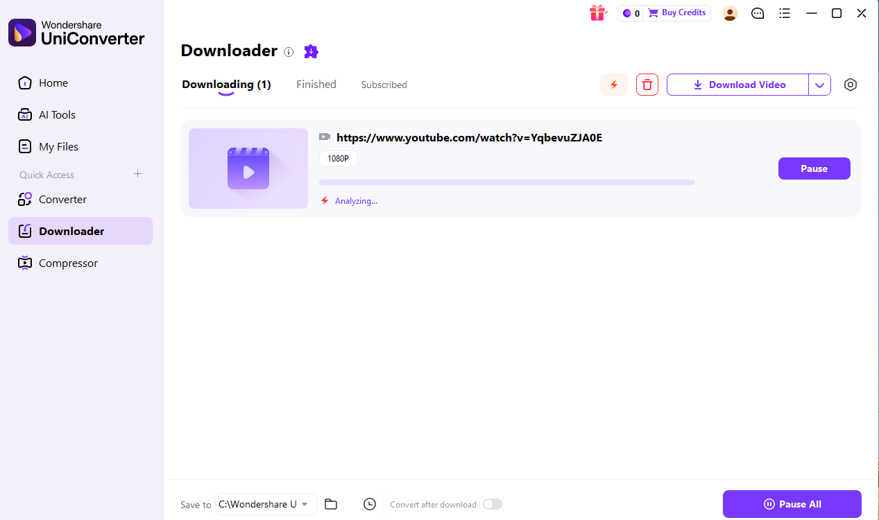Click the UniConverter logo
Image resolution: width=879 pixels, height=520 pixels.
coord(76,33)
